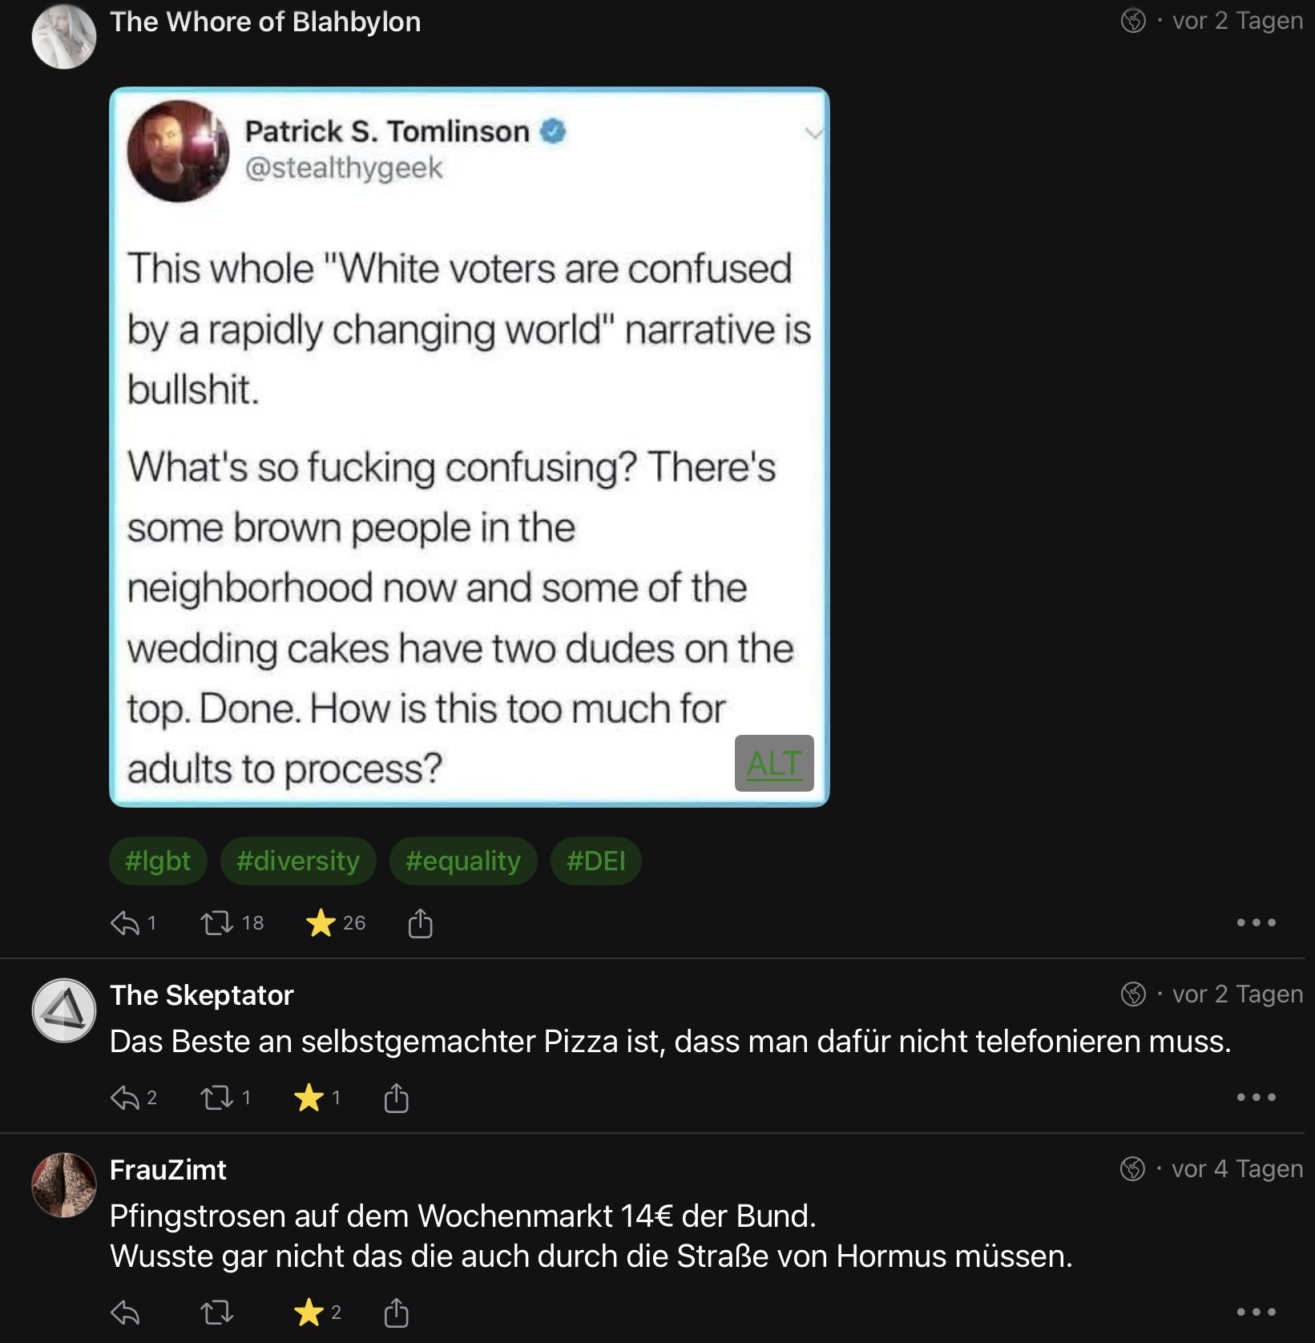Reply to The Skeptator's pizza post
The height and width of the screenshot is (1343, 1315).
pos(125,1098)
